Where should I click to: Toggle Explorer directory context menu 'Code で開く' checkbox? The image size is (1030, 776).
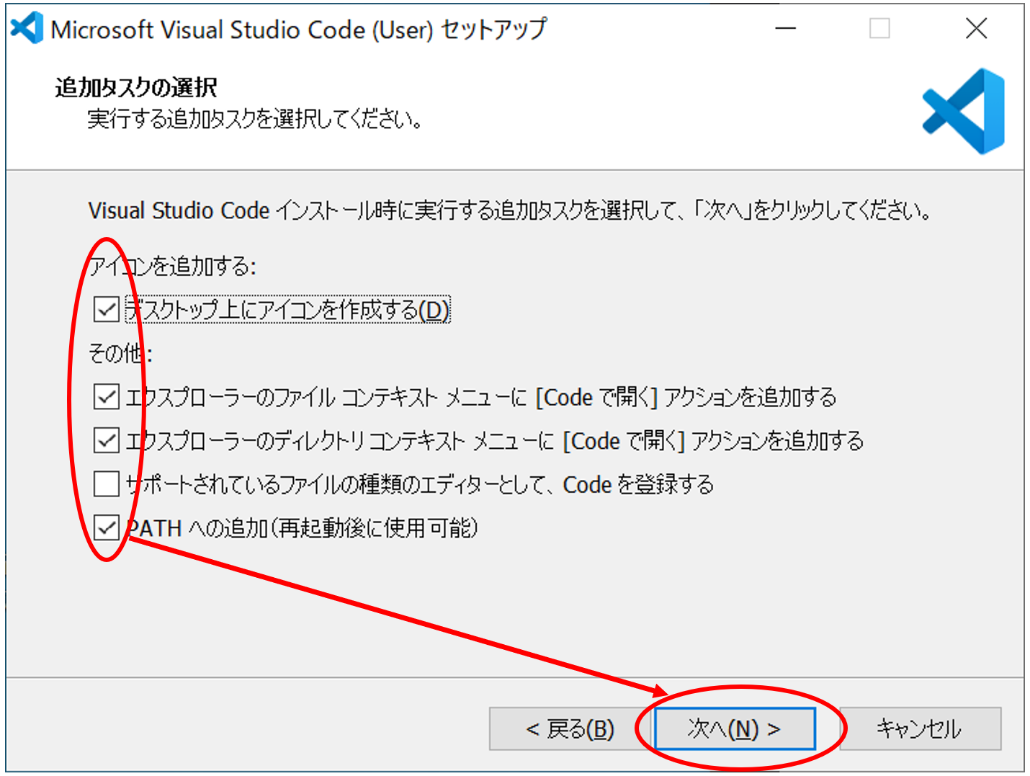tap(107, 440)
